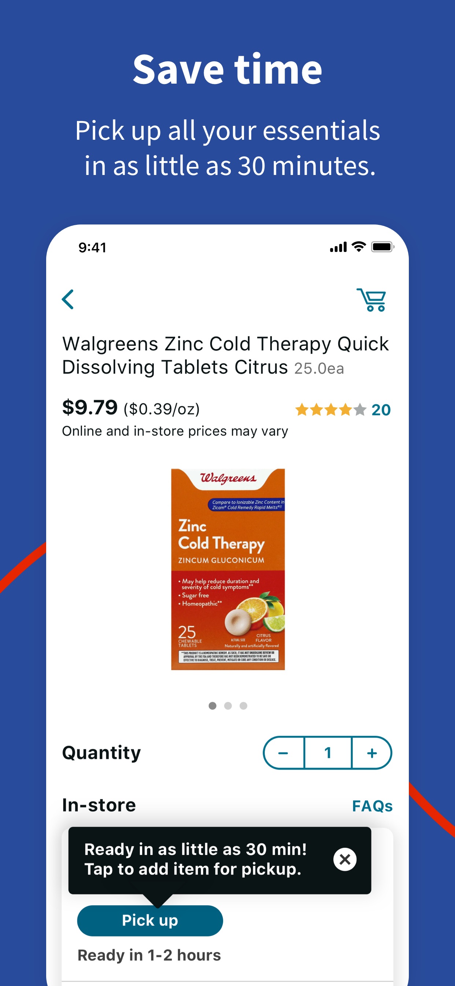455x986 pixels.
Task: Increase quantity with plus button
Action: (x=372, y=753)
